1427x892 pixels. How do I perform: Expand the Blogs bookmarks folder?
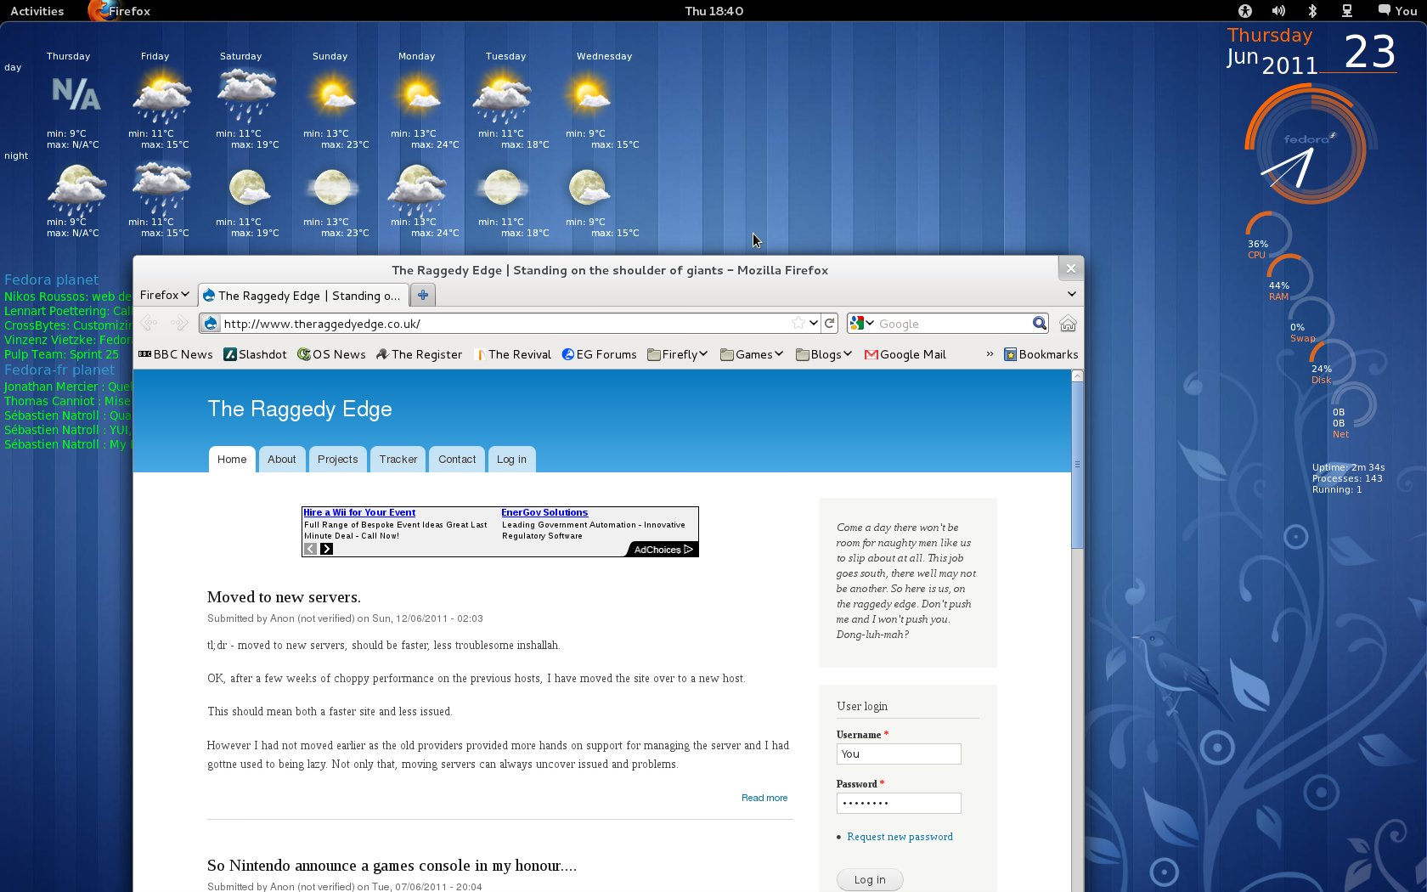(x=824, y=354)
